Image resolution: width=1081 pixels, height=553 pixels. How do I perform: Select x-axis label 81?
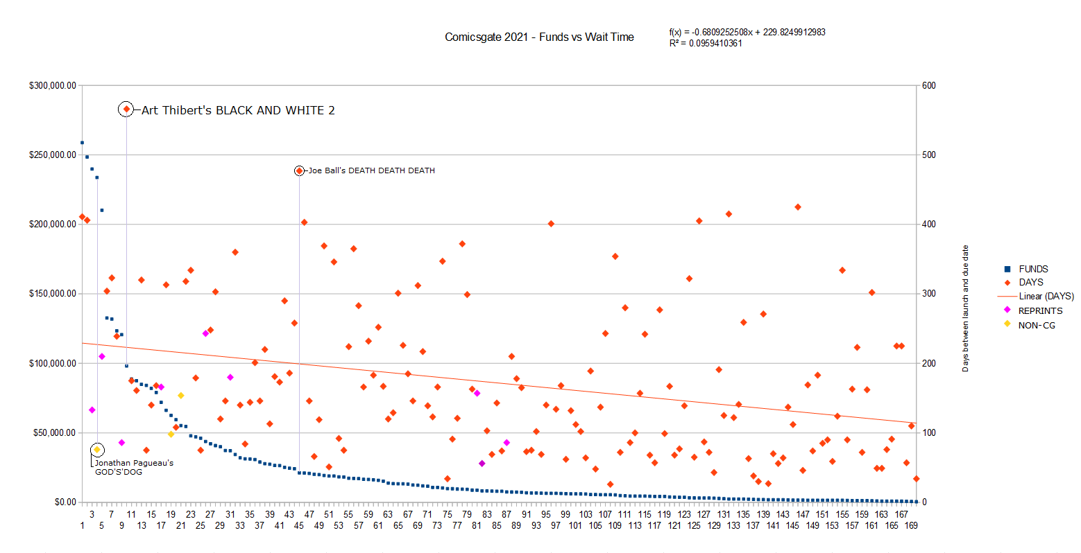pyautogui.click(x=477, y=525)
